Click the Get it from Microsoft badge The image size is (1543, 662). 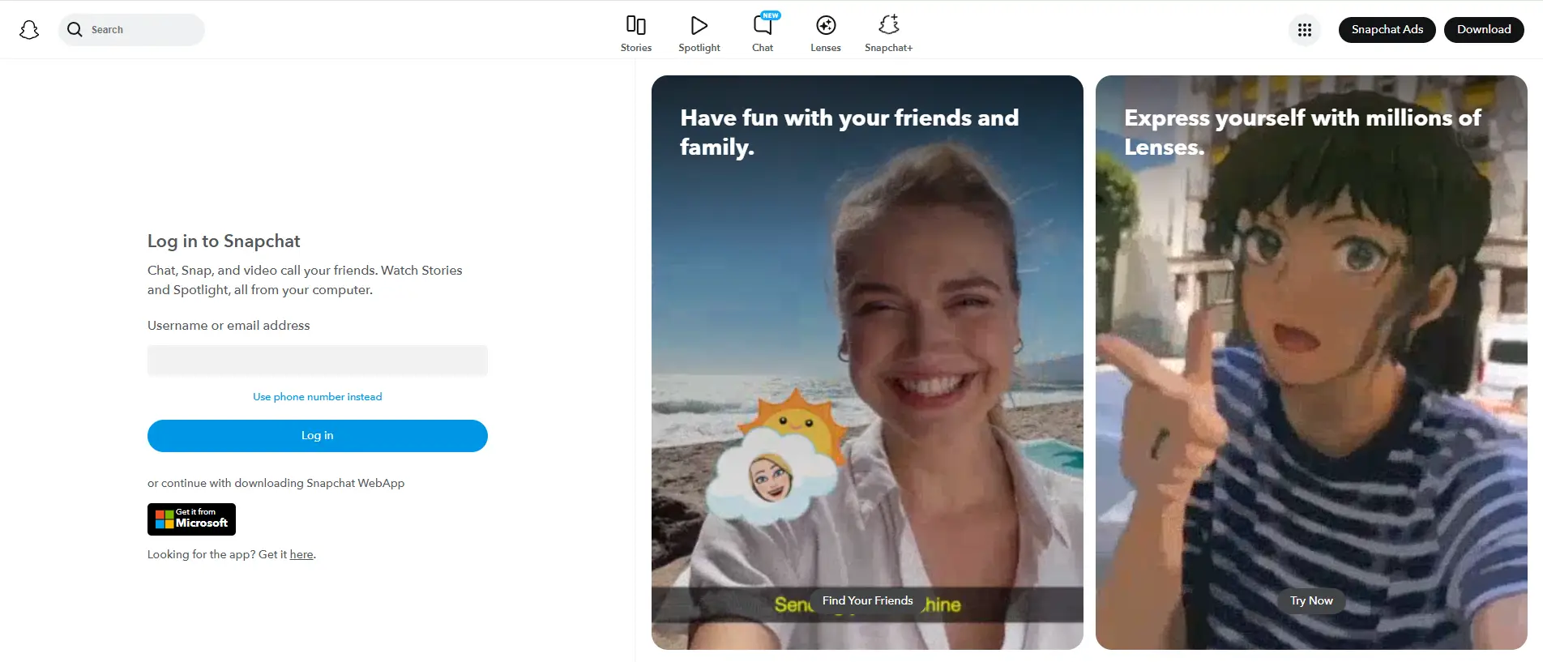[x=191, y=519]
